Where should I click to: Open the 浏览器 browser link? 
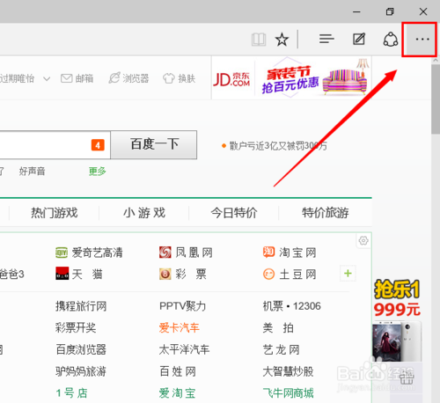(x=128, y=78)
